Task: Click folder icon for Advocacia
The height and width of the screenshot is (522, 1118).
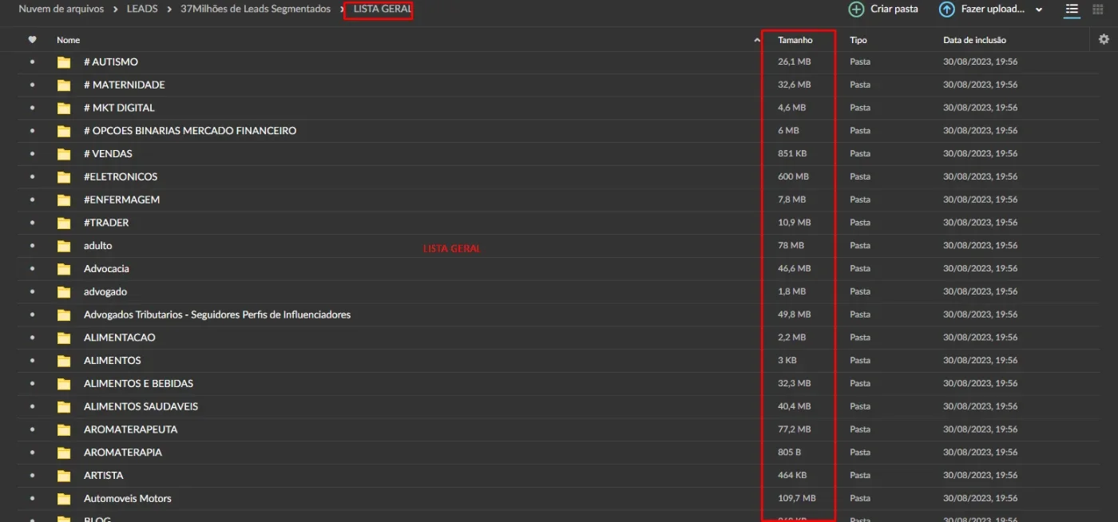Action: [64, 269]
